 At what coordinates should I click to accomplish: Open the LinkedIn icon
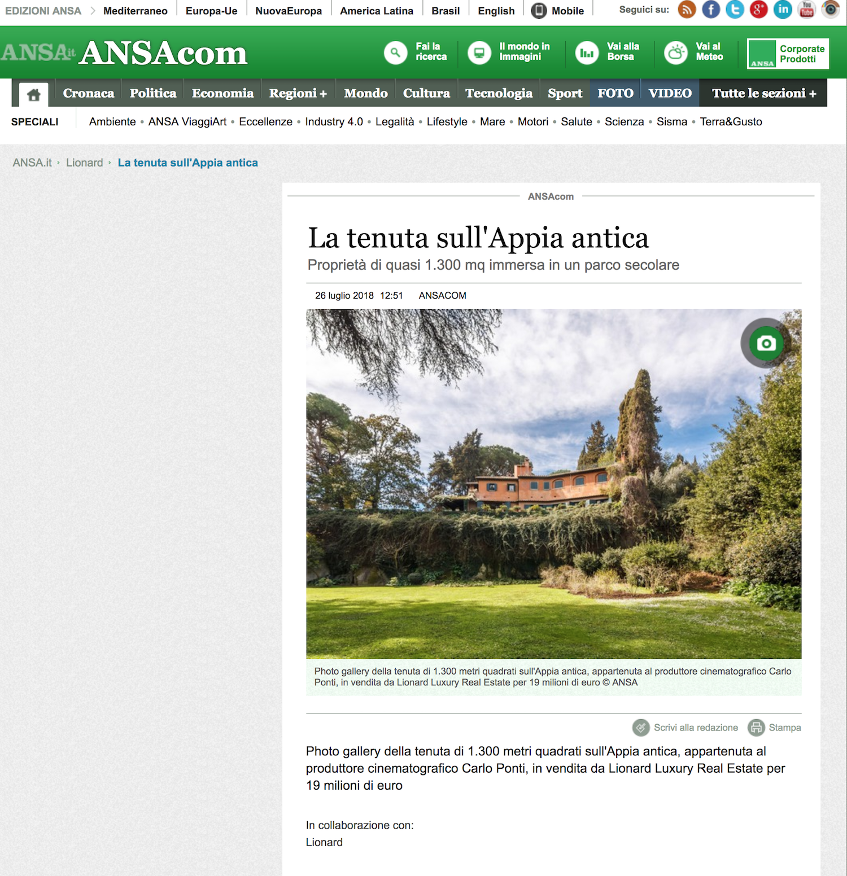783,10
